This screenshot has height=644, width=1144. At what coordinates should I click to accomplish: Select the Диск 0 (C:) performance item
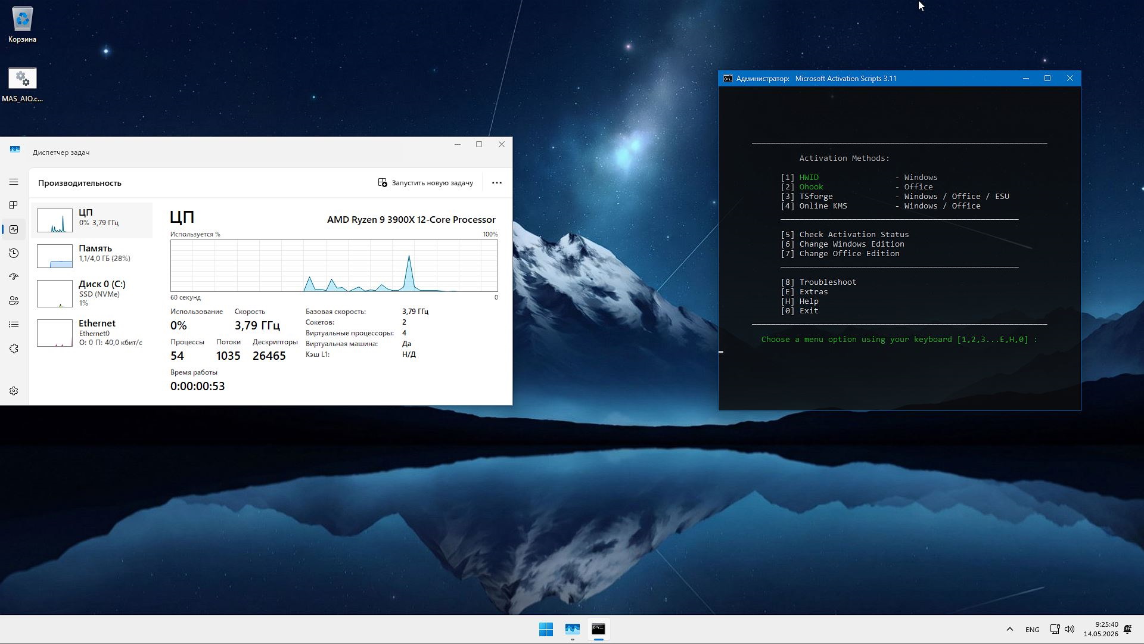(92, 293)
